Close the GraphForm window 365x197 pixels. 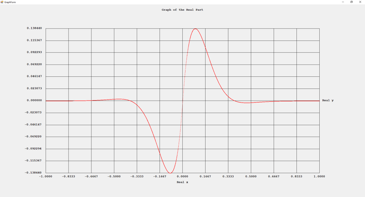point(360,2)
